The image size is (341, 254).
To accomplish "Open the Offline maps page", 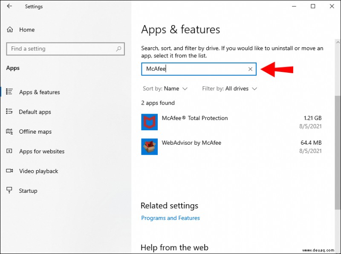I will click(x=35, y=131).
